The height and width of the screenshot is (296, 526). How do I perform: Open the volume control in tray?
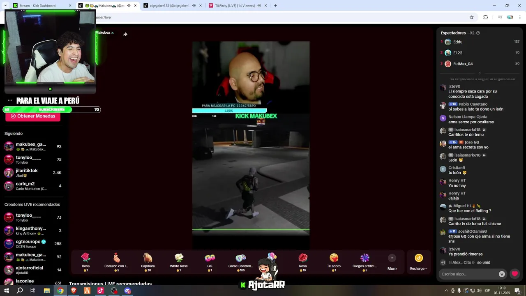pyautogui.click(x=479, y=291)
